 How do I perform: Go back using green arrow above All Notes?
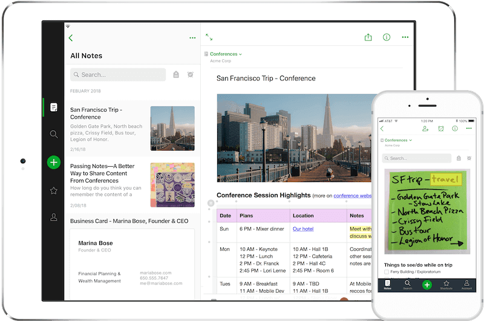[71, 37]
